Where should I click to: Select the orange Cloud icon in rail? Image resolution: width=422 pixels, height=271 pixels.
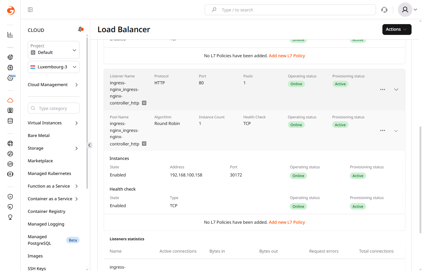(10, 100)
